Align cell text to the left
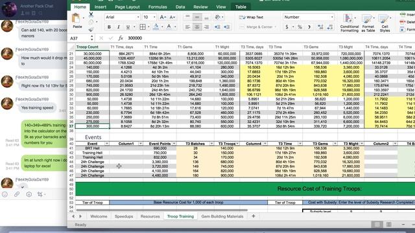 coord(187,27)
